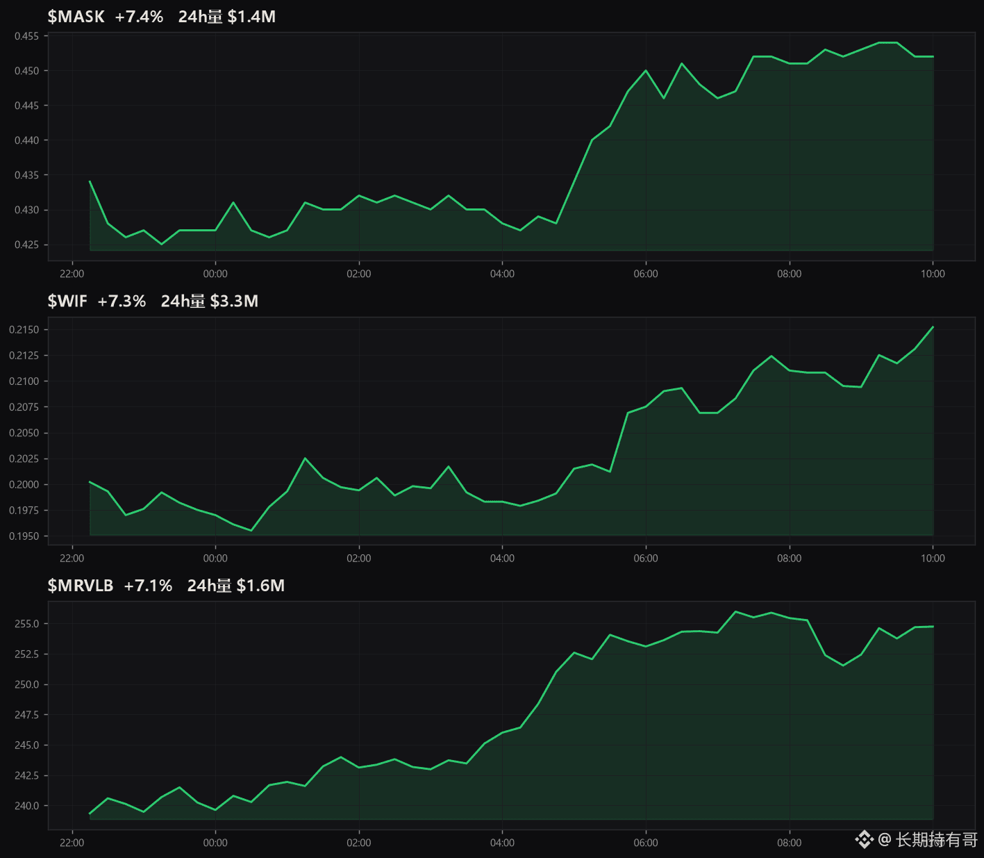This screenshot has width=984, height=858.
Task: Click 22:00 on the MASK chart time axis
Action: point(72,274)
